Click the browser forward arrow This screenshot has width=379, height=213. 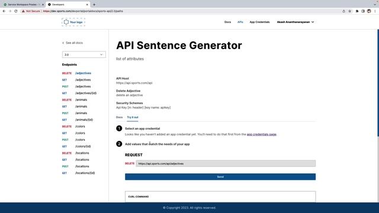pos(10,11)
